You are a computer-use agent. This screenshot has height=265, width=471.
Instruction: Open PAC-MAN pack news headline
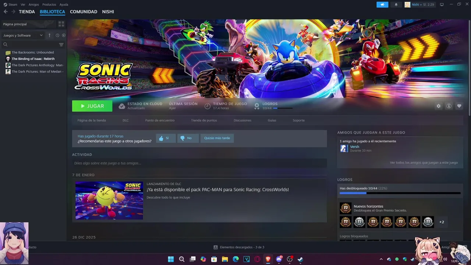(217, 190)
